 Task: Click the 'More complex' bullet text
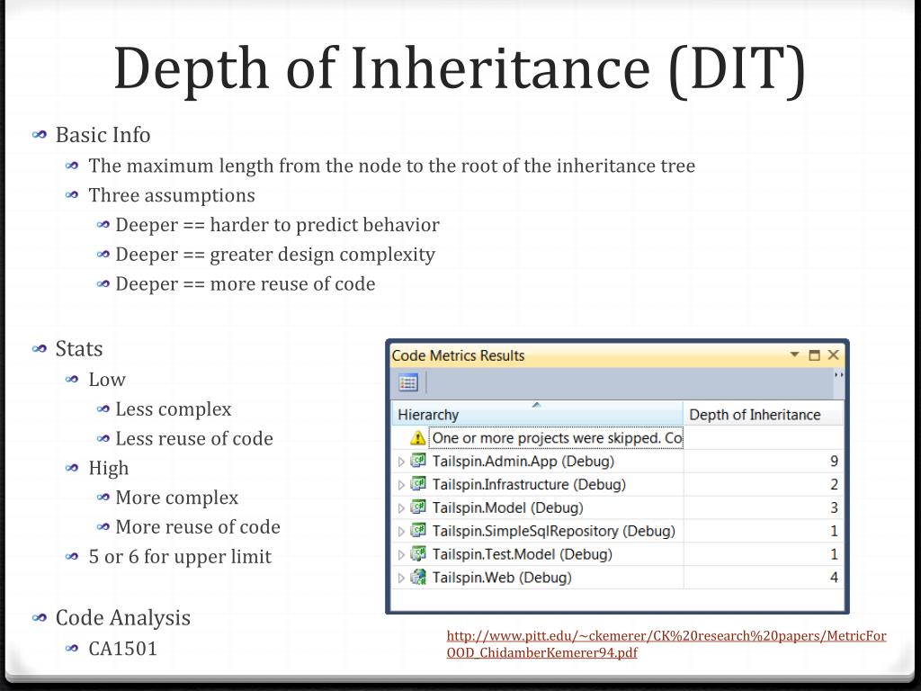click(x=177, y=498)
